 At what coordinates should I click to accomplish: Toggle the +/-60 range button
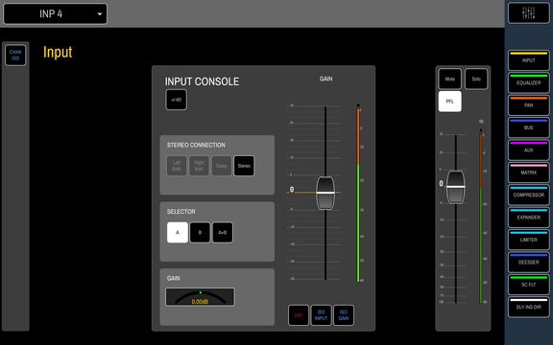tap(176, 100)
